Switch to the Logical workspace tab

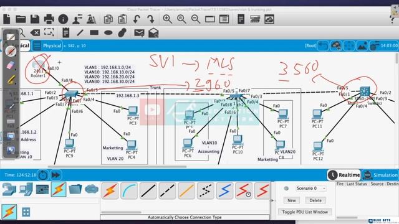pyautogui.click(x=21, y=45)
